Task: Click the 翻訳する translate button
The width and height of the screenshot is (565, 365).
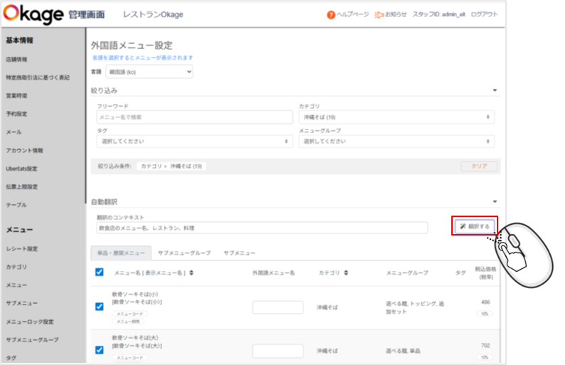Action: (475, 226)
